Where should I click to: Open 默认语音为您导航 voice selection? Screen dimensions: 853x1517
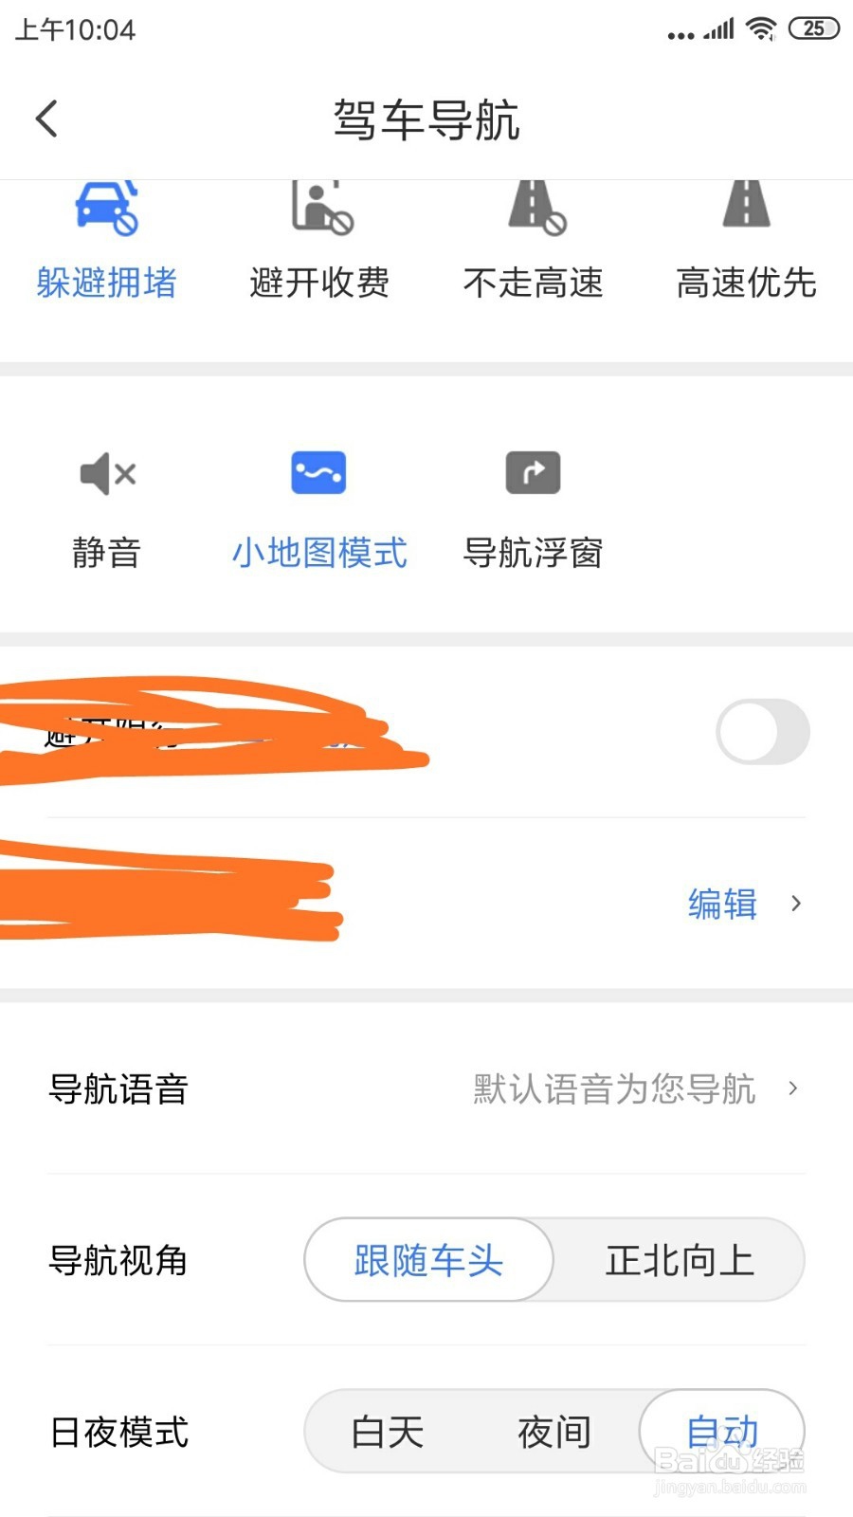[614, 1088]
